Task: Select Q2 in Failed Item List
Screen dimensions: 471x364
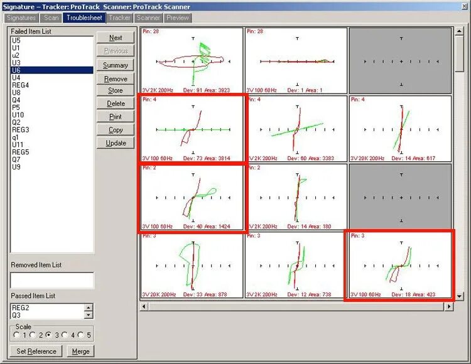Action: tap(52, 122)
